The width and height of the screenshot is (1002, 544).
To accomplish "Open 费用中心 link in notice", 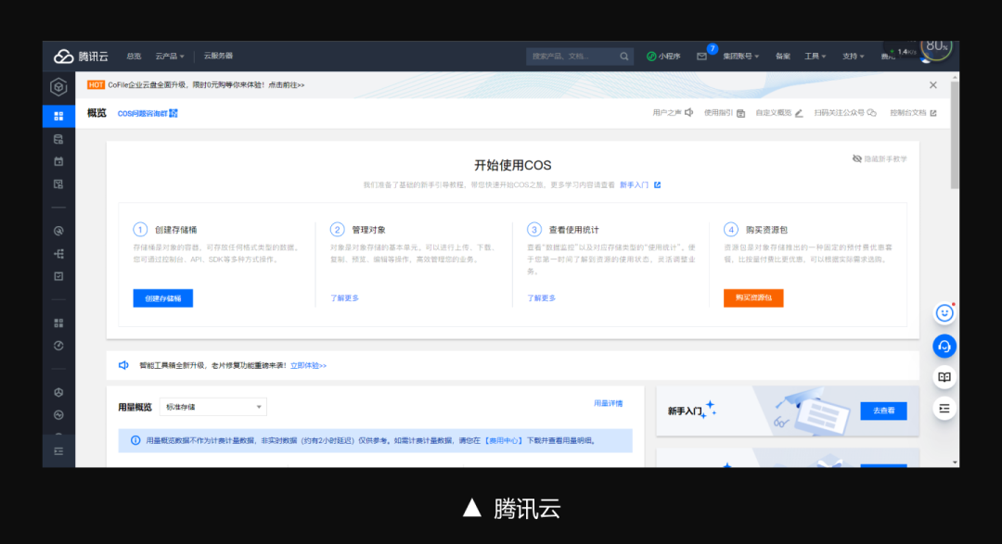I will click(504, 440).
